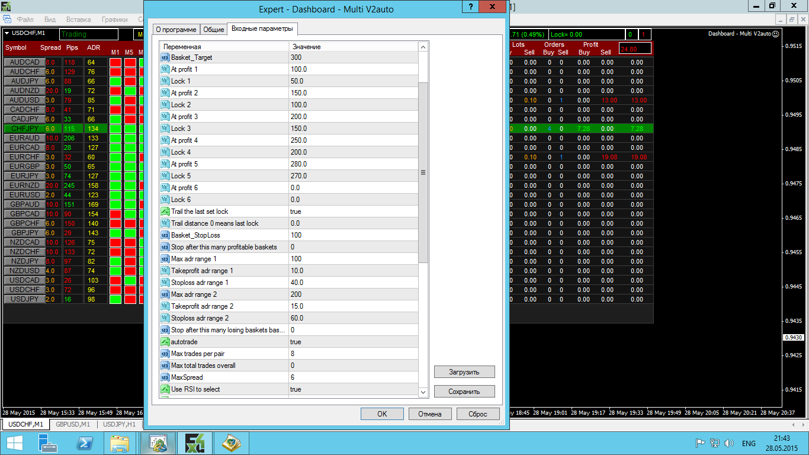
Task: Click the Trading status box on dashboard
Action: 89,34
